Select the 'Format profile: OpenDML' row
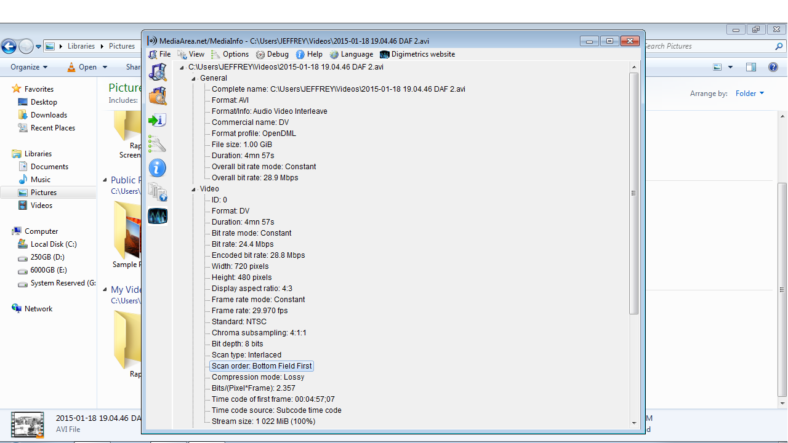Viewport: 788px width, 443px height. click(253, 134)
